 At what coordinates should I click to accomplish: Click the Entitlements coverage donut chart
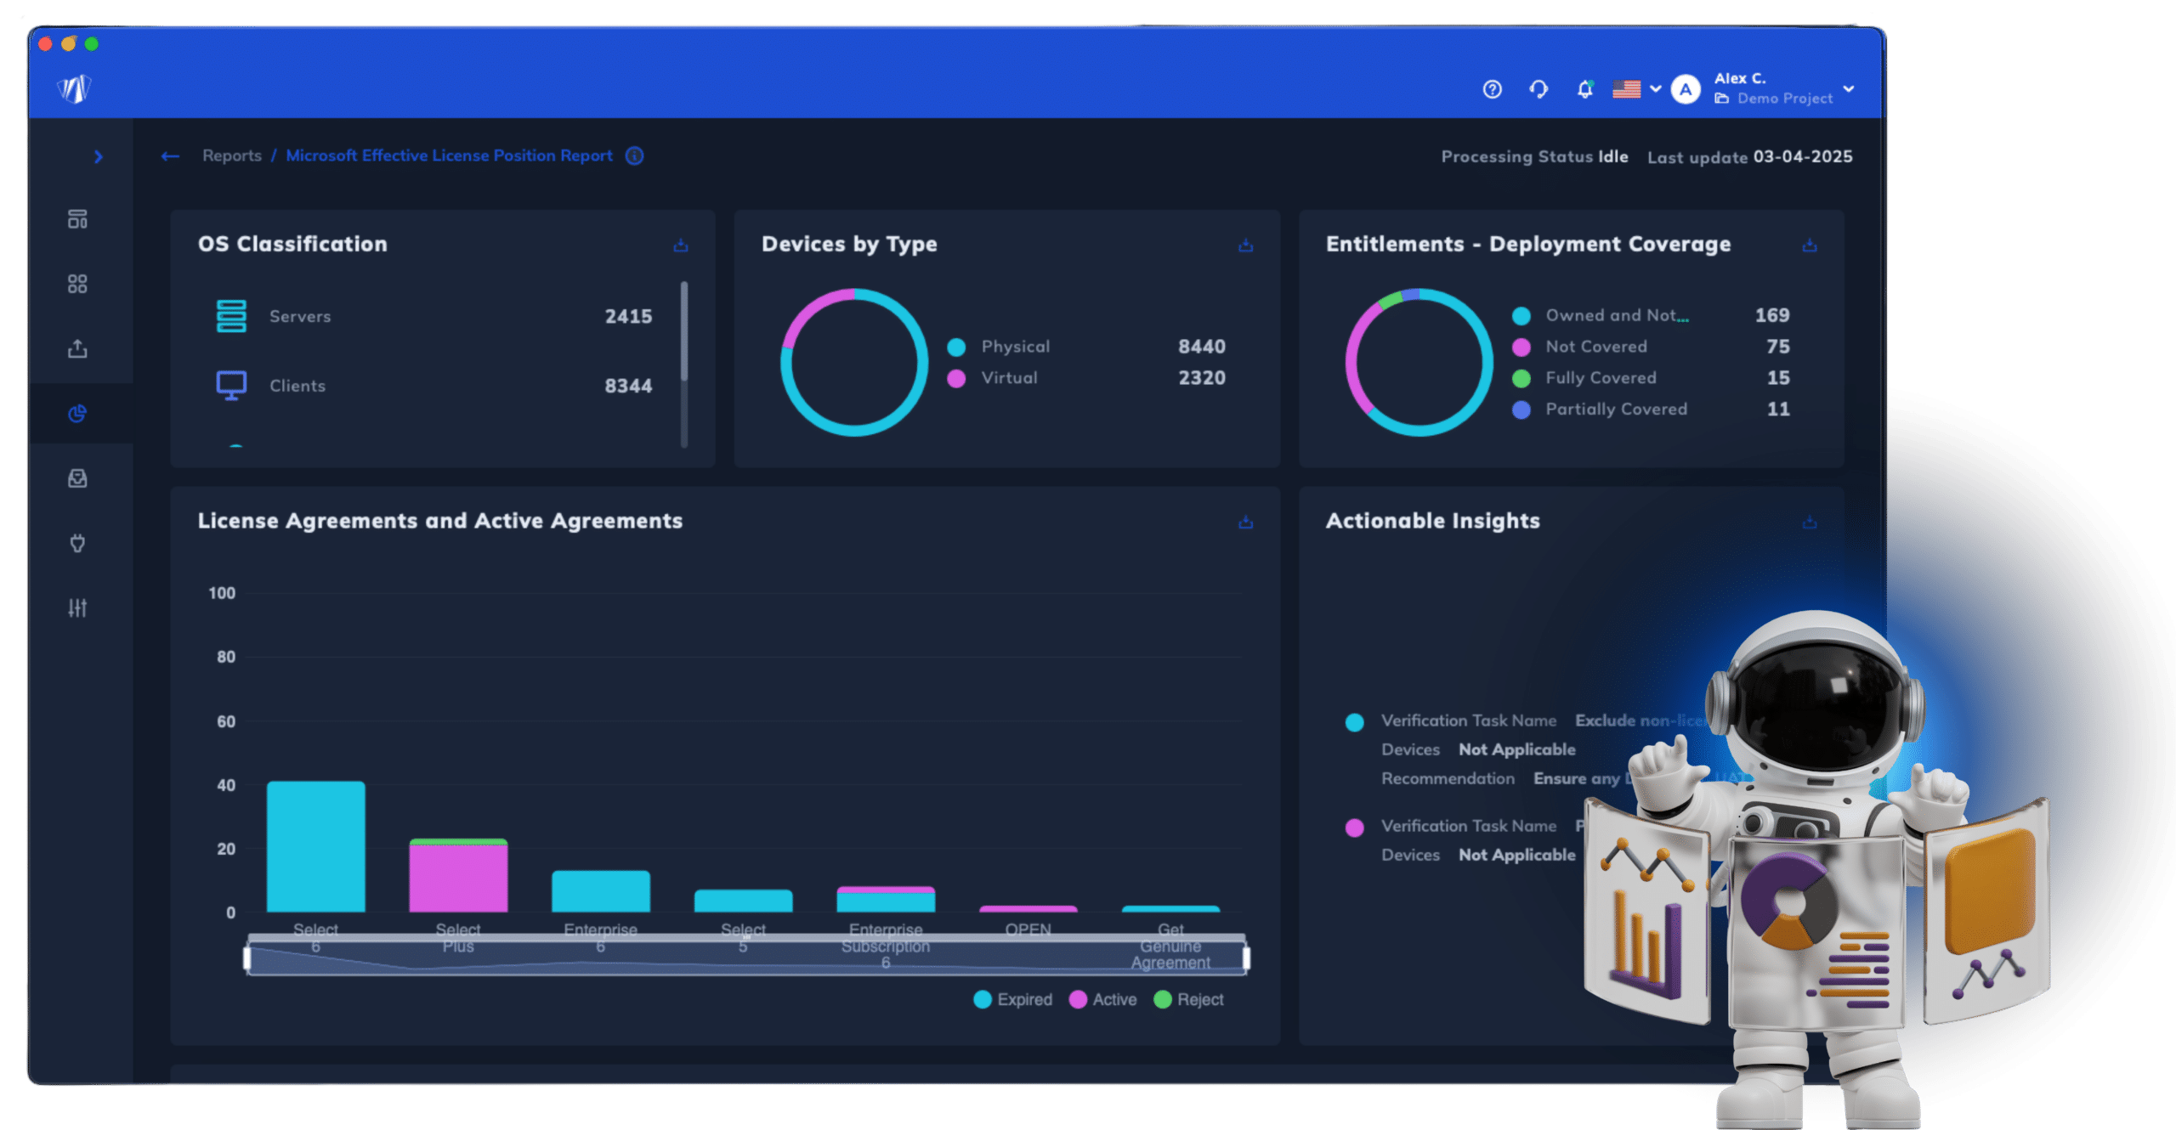(1419, 363)
